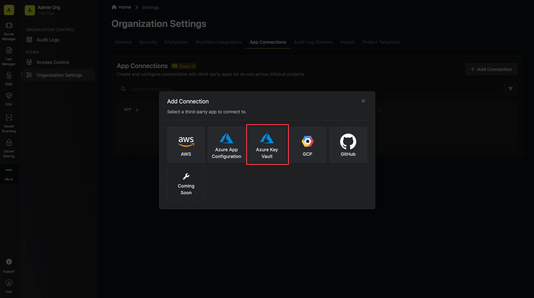Image resolution: width=534 pixels, height=298 pixels.
Task: Sort by APP column arrow
Action: click(137, 110)
